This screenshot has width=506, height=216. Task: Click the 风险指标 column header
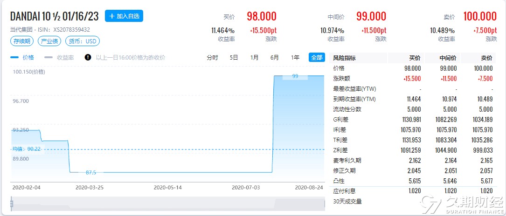[344, 58]
